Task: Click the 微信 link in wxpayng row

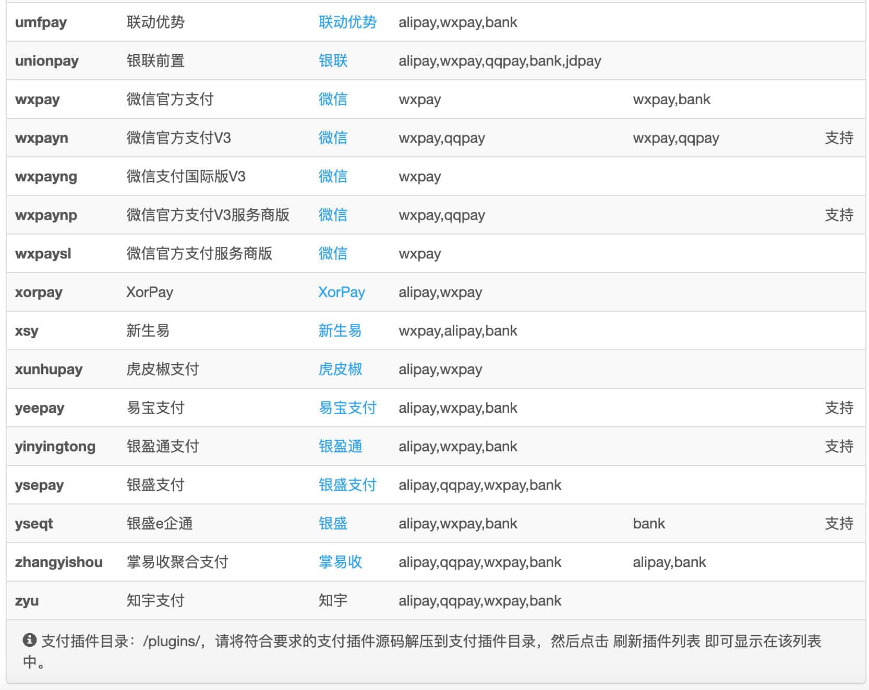Action: 333,176
